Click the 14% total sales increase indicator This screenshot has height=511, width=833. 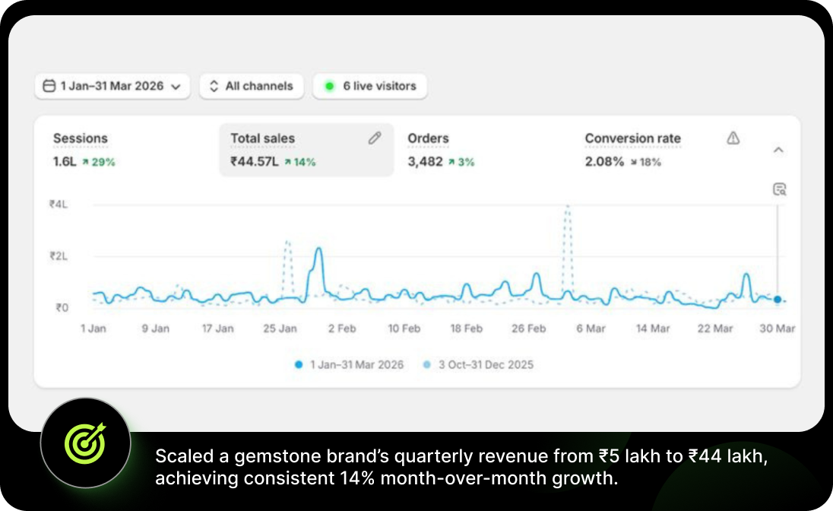coord(299,162)
